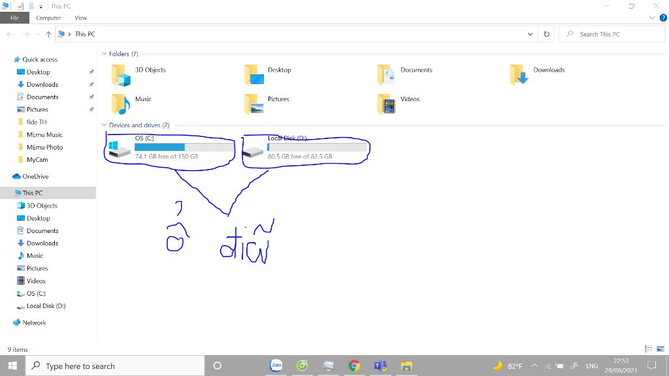Show hidden system tray icons
669x376 pixels.
(x=534, y=366)
